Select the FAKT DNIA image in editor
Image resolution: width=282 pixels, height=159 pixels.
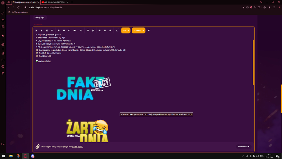click(x=84, y=88)
